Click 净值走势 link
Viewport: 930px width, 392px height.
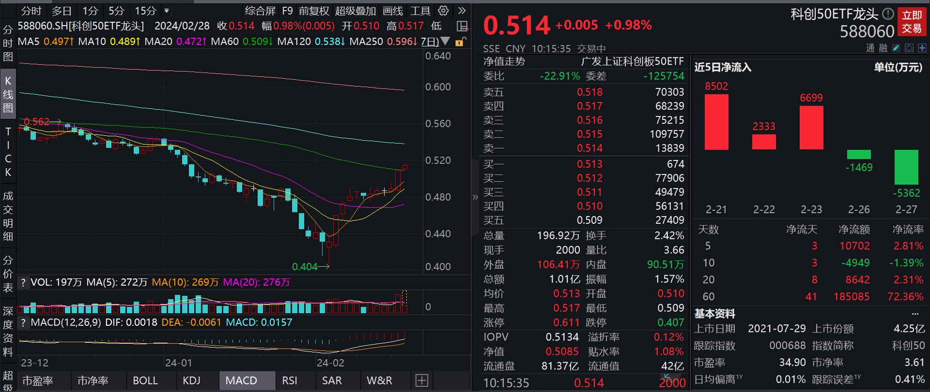(x=504, y=61)
